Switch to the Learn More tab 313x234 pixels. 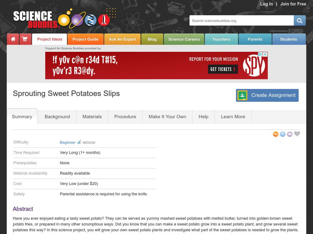click(233, 117)
